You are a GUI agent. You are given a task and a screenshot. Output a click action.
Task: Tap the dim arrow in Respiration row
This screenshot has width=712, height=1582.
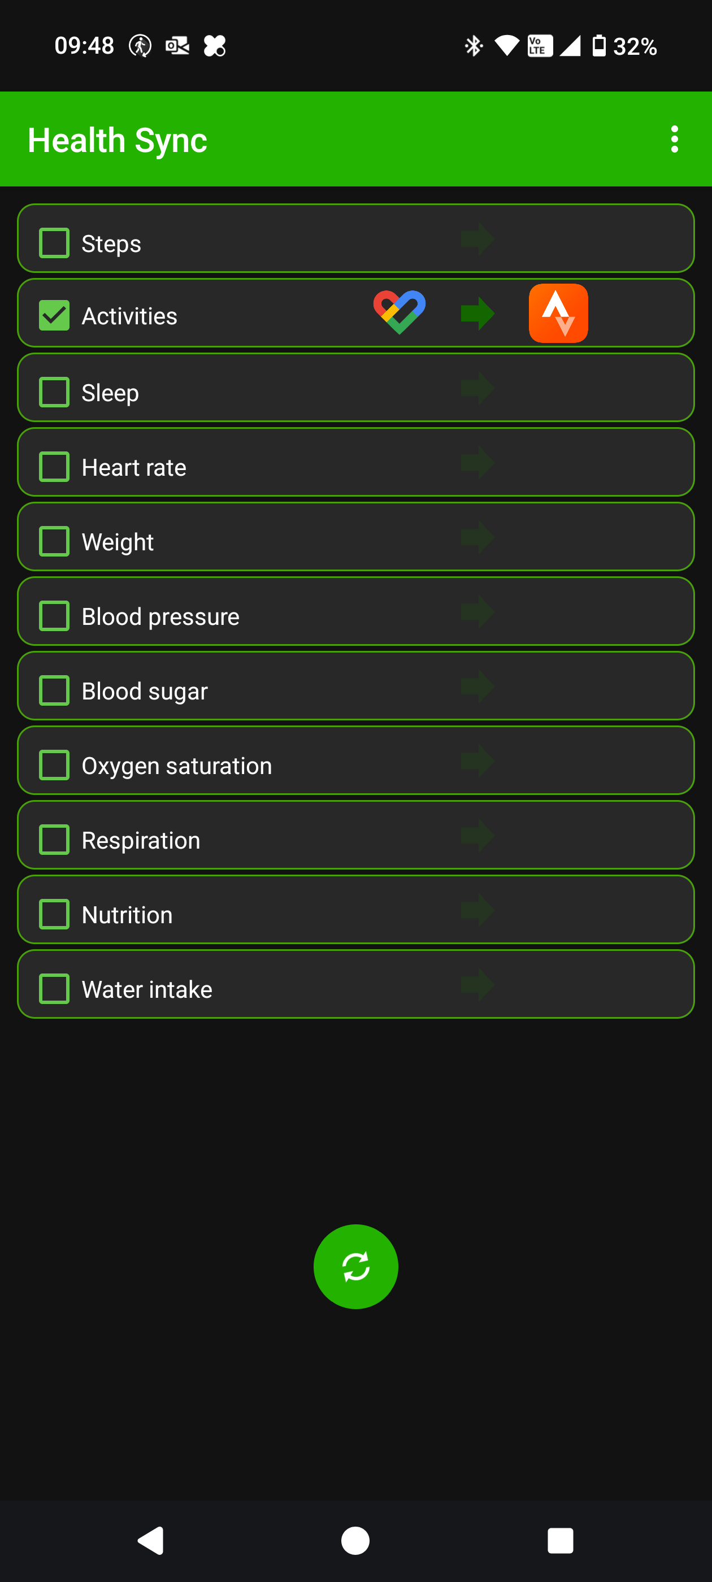pos(477,836)
